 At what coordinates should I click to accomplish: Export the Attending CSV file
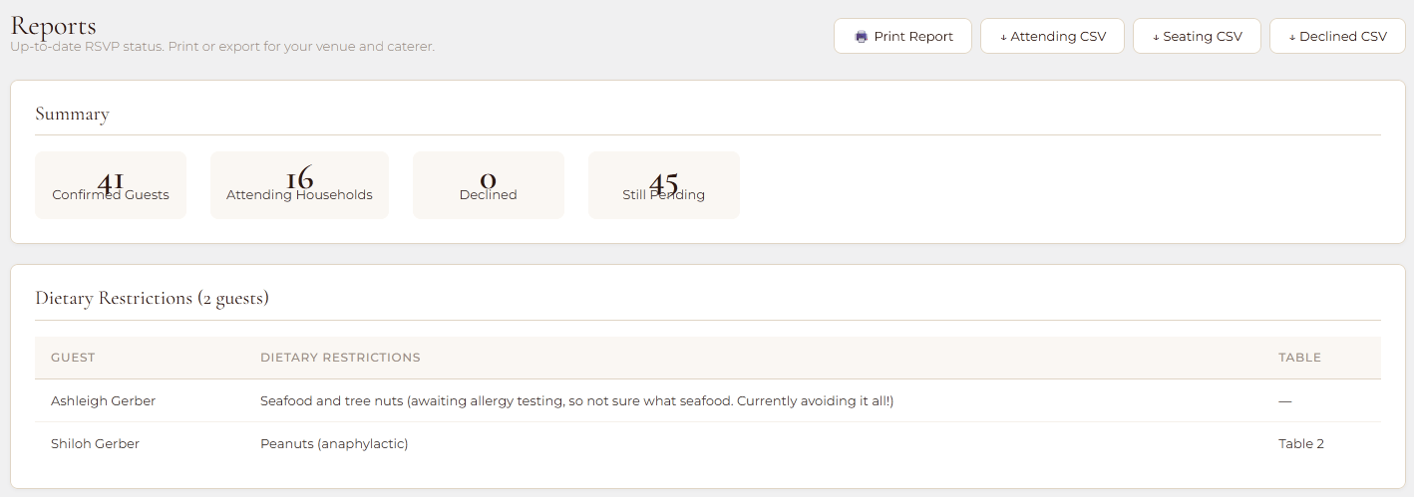click(x=1052, y=37)
